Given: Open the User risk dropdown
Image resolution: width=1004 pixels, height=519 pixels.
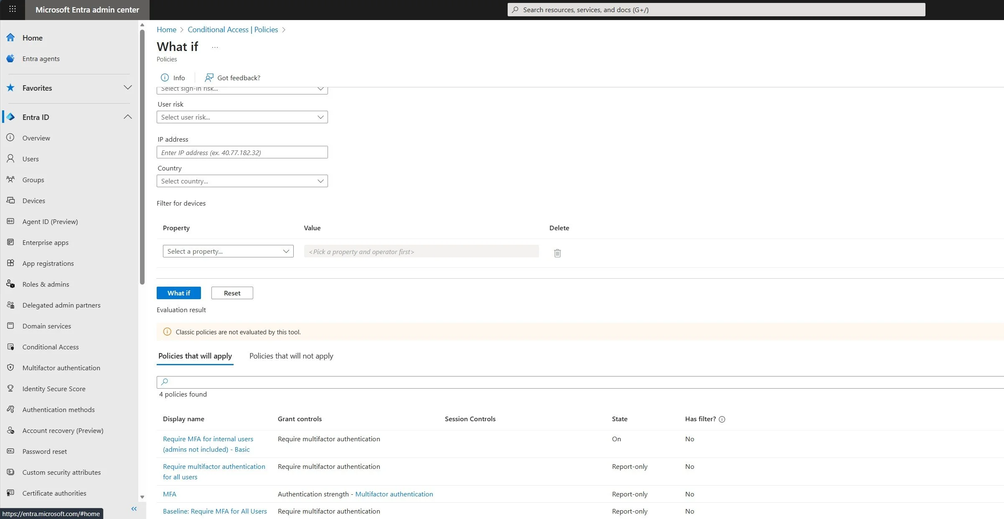Looking at the screenshot, I should (x=242, y=117).
